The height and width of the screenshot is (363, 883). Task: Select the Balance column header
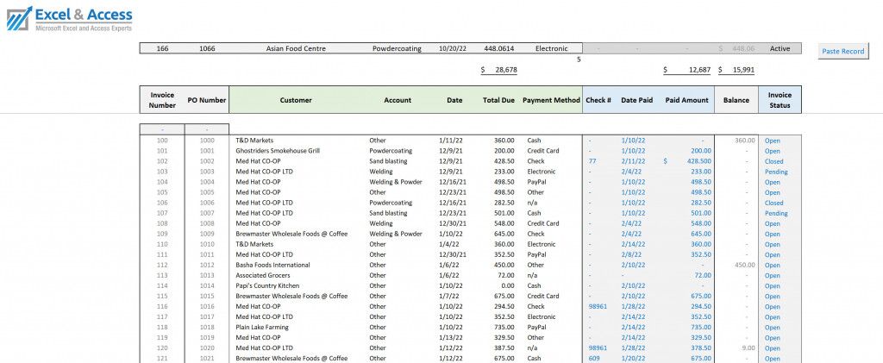pyautogui.click(x=736, y=100)
